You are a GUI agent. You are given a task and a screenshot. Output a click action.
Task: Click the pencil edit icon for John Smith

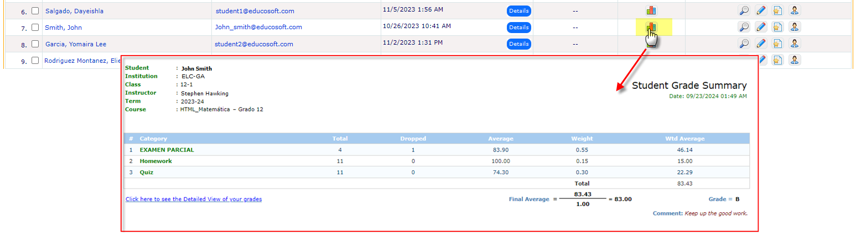coord(761,27)
